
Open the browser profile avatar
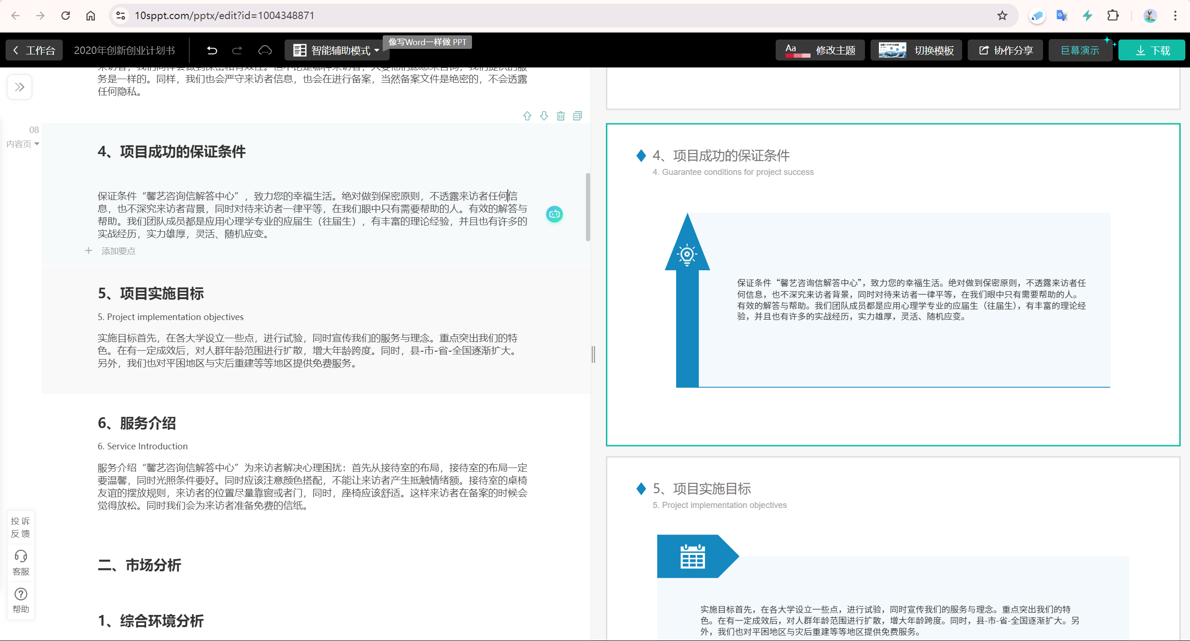(1150, 15)
